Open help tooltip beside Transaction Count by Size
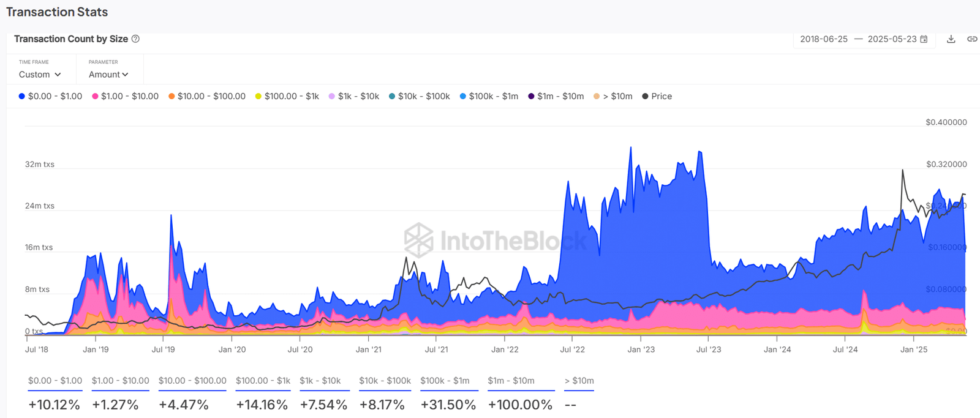This screenshot has height=418, width=980. pos(135,39)
